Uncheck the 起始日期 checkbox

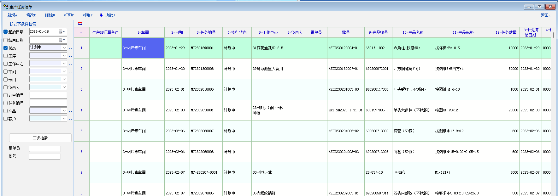coord(6,32)
